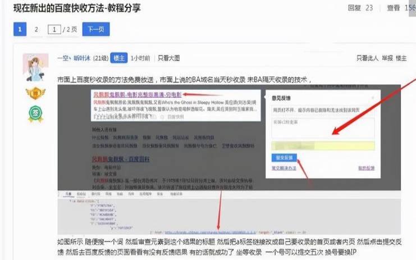
Task: Click the green 签 sign-in badge icon
Action: (35, 114)
